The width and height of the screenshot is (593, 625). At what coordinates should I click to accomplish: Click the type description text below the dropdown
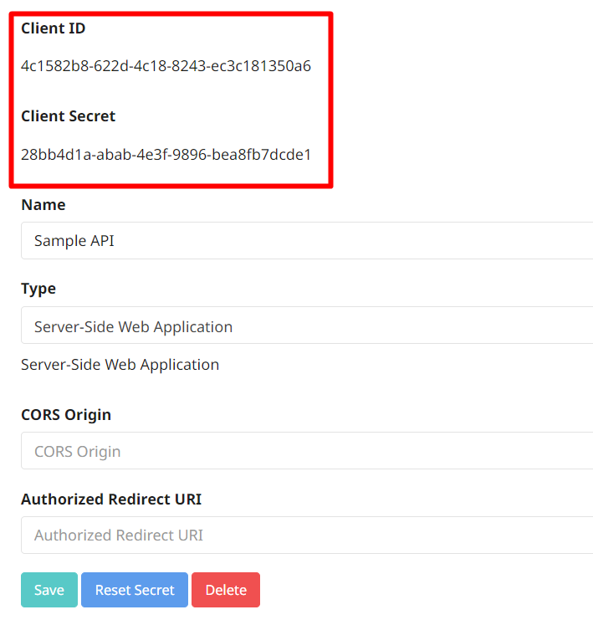click(120, 365)
